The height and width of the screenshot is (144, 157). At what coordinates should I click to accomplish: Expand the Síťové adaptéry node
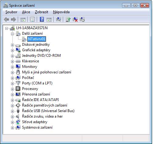(12, 122)
